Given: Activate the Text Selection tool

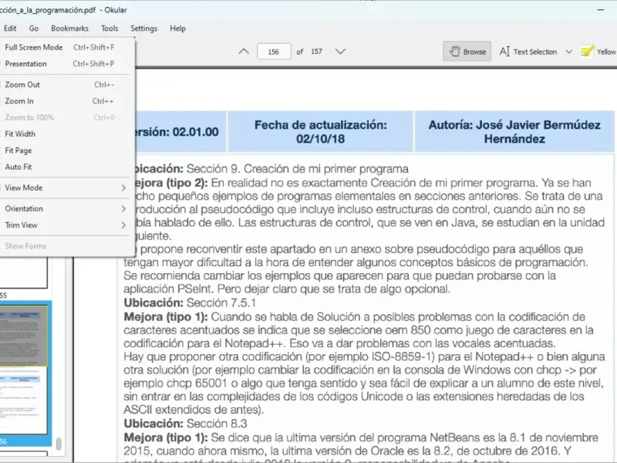Looking at the screenshot, I should point(528,52).
